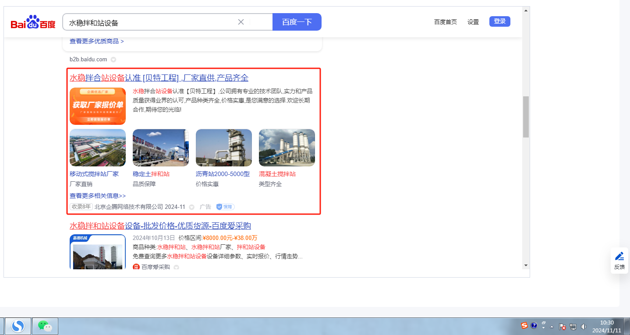Clear the search box with the X icon
Viewport: 630px width, 335px height.
click(x=241, y=22)
